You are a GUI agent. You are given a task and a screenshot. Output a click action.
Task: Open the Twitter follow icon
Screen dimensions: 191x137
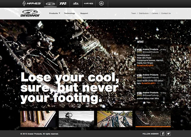pos(168,133)
